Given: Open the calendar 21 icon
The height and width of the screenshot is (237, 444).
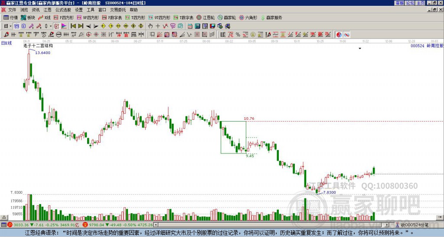Looking at the screenshot, I should [190, 26].
